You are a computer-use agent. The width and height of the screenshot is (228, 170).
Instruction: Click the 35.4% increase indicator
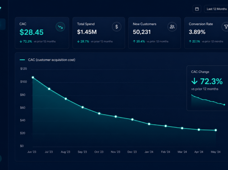[139, 41]
